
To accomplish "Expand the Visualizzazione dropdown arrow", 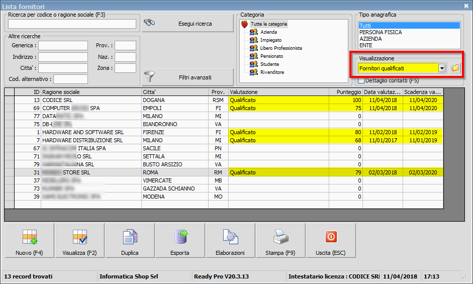I will pos(442,68).
